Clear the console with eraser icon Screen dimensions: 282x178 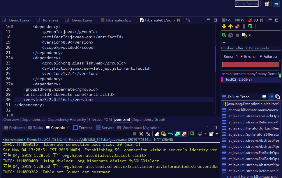[157, 134]
